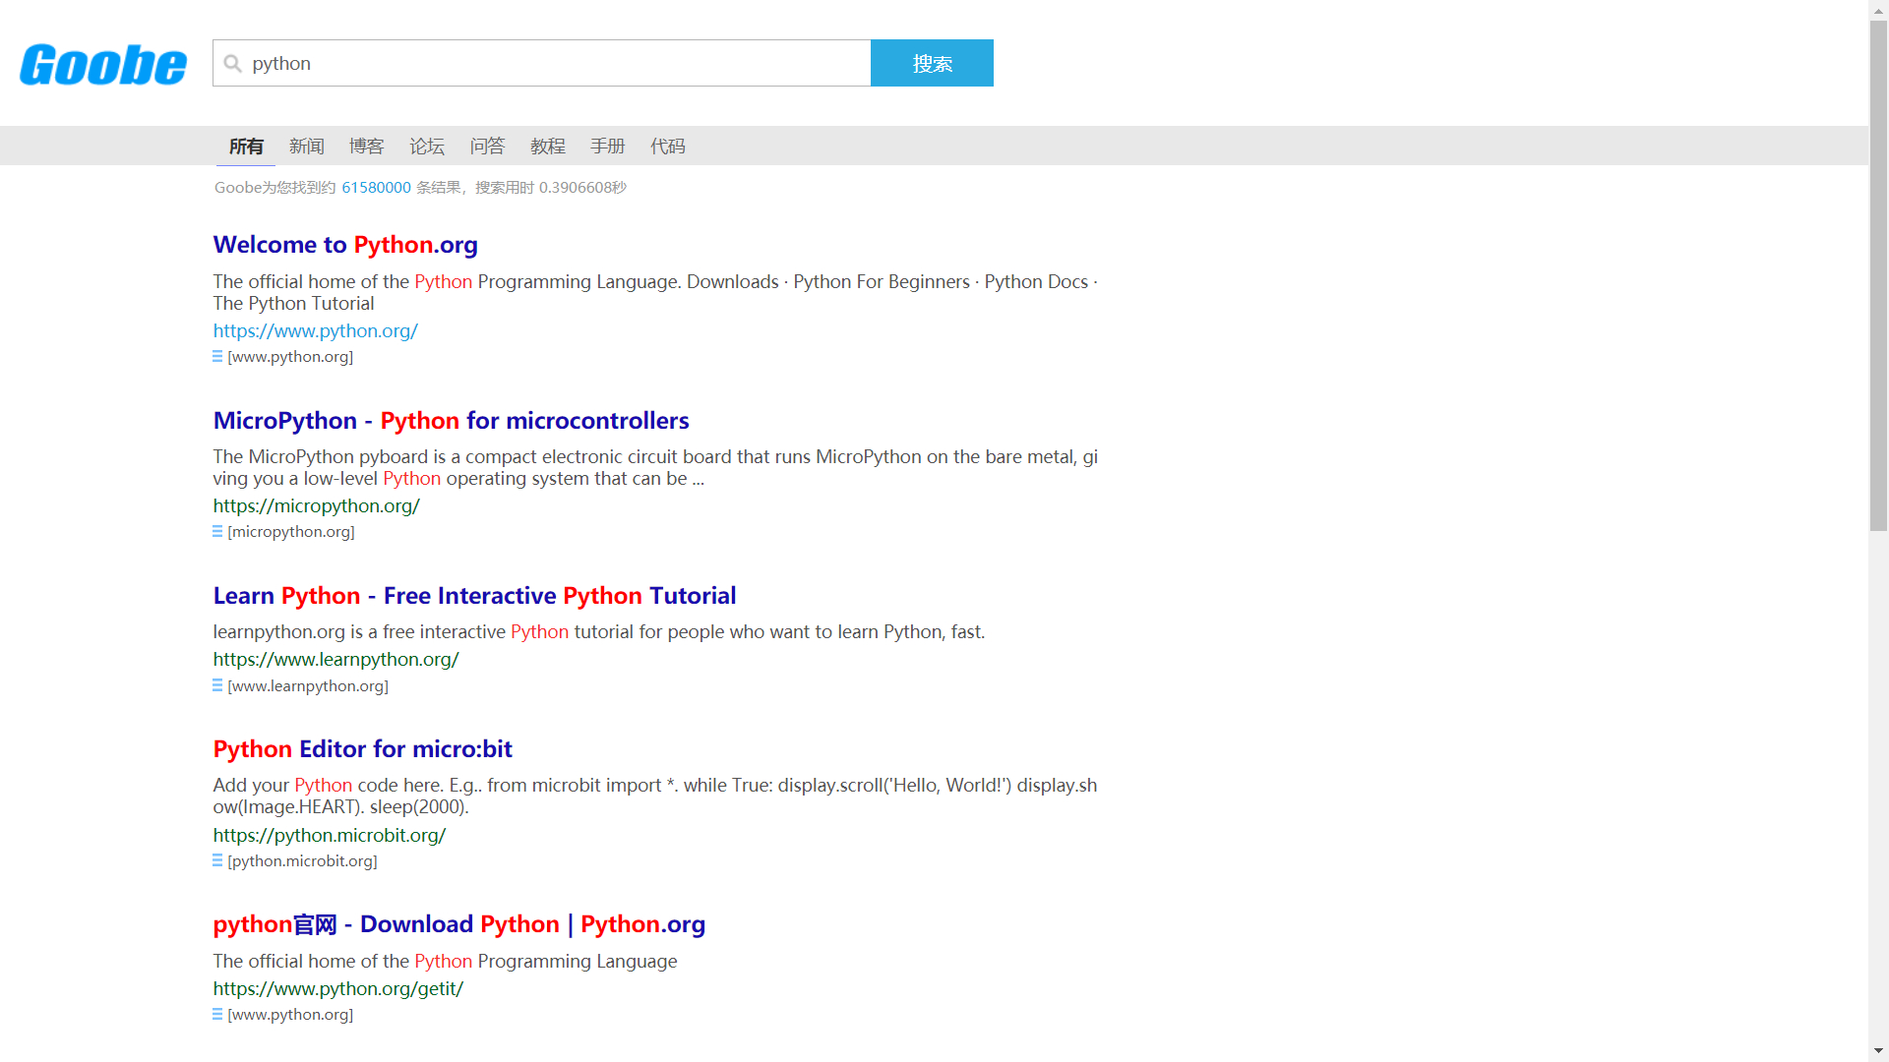Viewport: 1889px width, 1062px height.
Task: Click the scrollbar up arrow
Action: tap(1878, 9)
